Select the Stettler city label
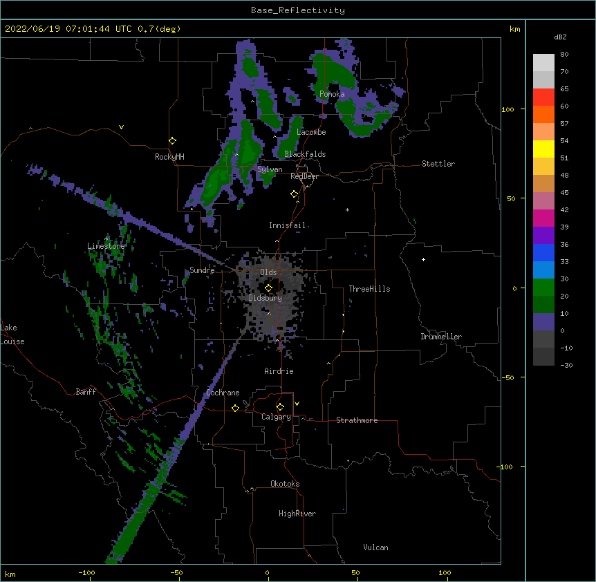596x582 pixels. (438, 164)
